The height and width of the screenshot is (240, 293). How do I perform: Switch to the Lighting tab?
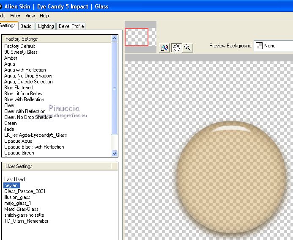(46, 26)
